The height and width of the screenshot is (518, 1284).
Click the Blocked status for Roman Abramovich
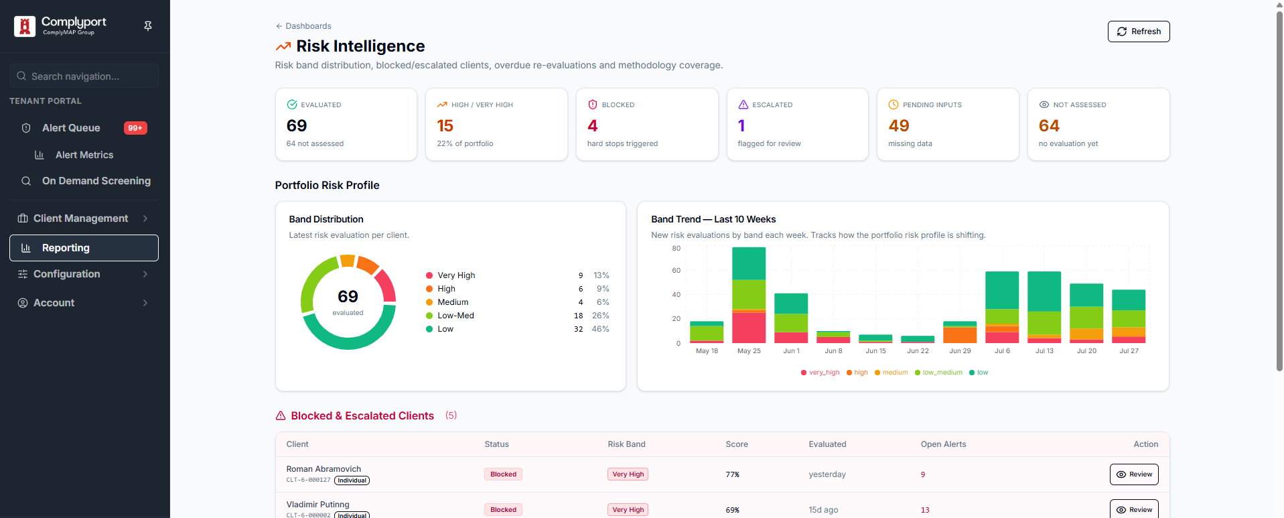click(503, 474)
